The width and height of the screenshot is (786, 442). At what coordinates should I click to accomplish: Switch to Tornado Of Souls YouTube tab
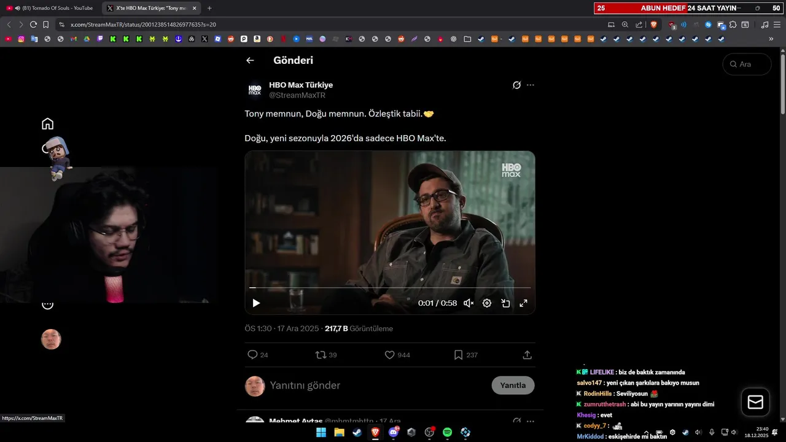click(x=50, y=8)
